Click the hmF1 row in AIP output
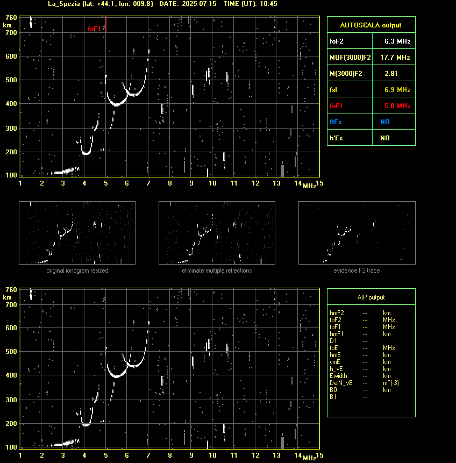Screen dimensions: 456x463 (x=360, y=334)
